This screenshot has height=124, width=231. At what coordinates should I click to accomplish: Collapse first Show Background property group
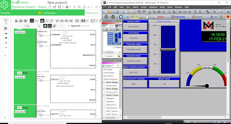pyautogui.click(x=104, y=82)
